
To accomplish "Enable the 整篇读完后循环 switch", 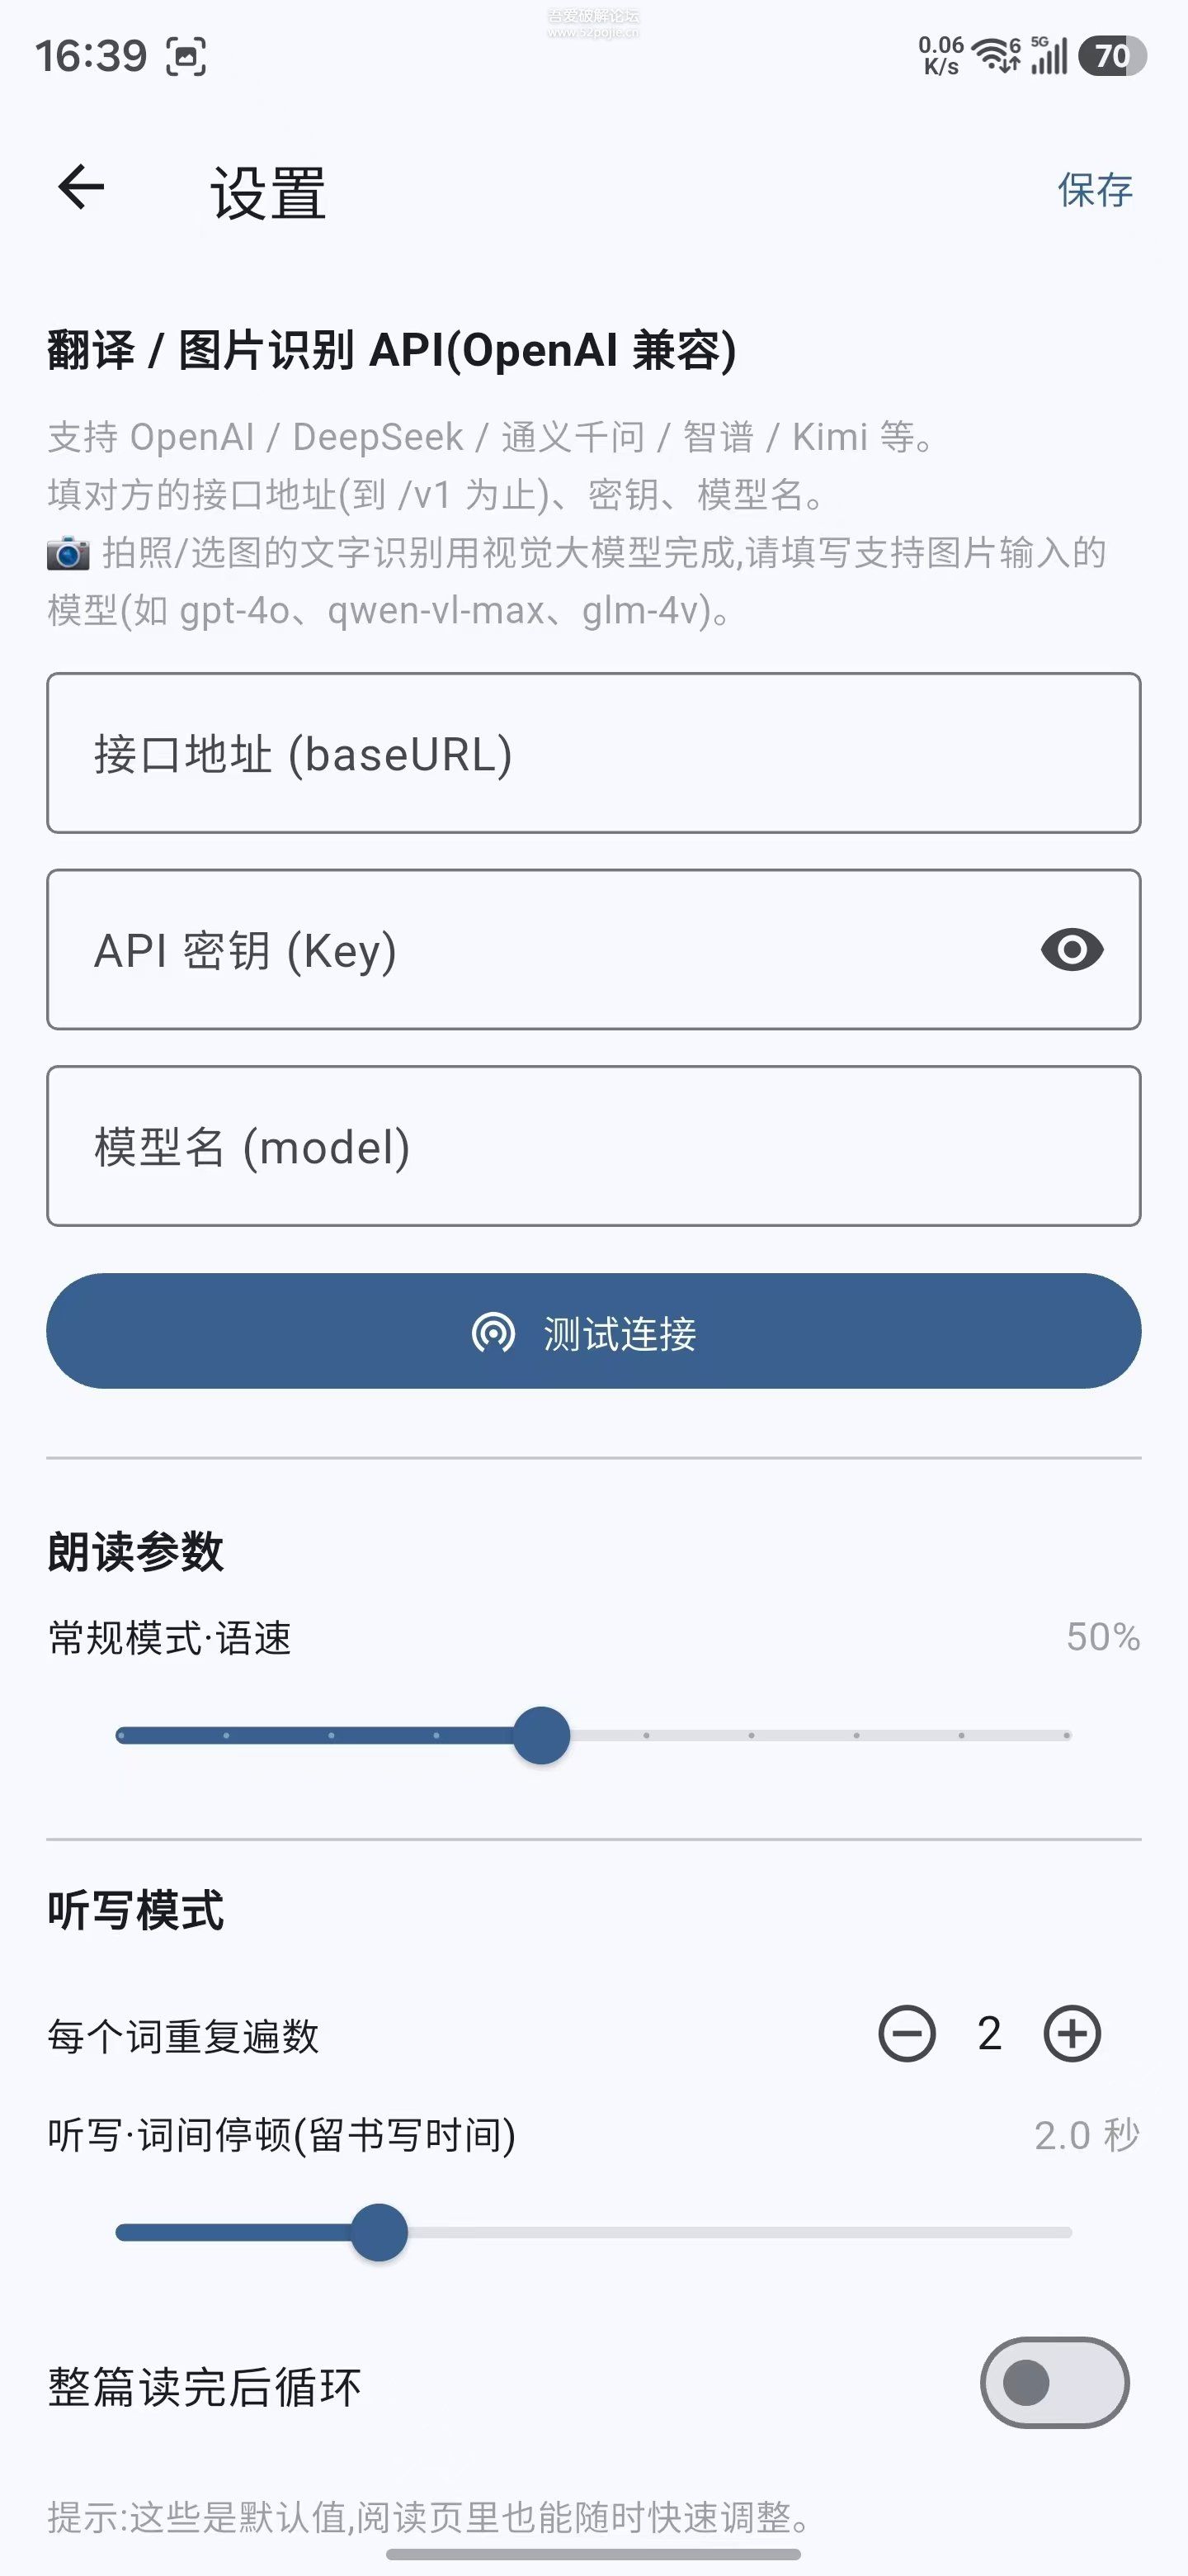I will [1054, 2382].
